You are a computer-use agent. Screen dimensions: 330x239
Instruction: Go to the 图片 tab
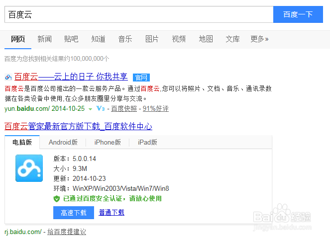[152, 39]
